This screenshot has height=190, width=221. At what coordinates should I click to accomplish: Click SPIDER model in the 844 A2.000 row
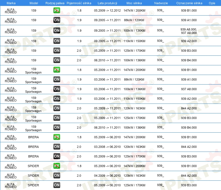(x=33, y=176)
